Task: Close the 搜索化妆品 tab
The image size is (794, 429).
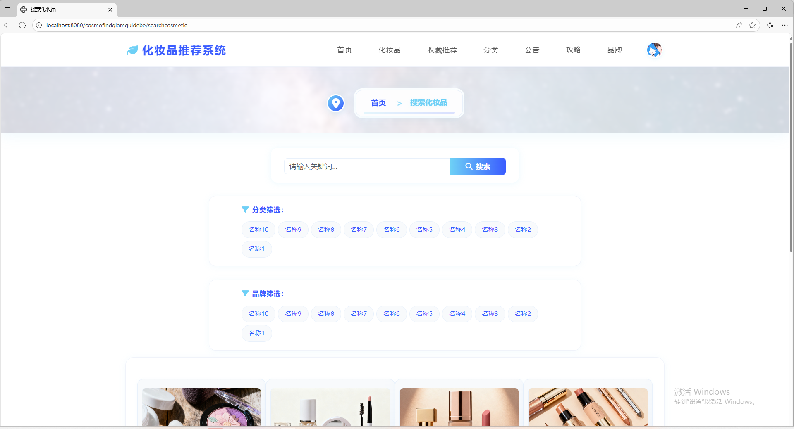Action: pos(110,9)
